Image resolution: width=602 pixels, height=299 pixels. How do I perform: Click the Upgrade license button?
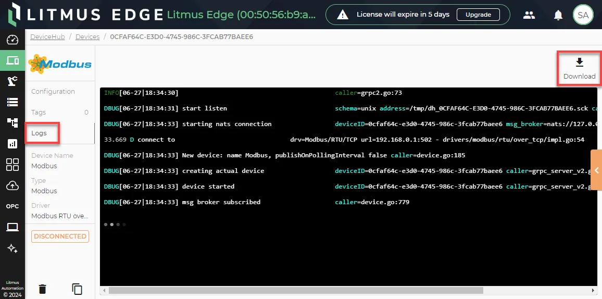(x=478, y=15)
